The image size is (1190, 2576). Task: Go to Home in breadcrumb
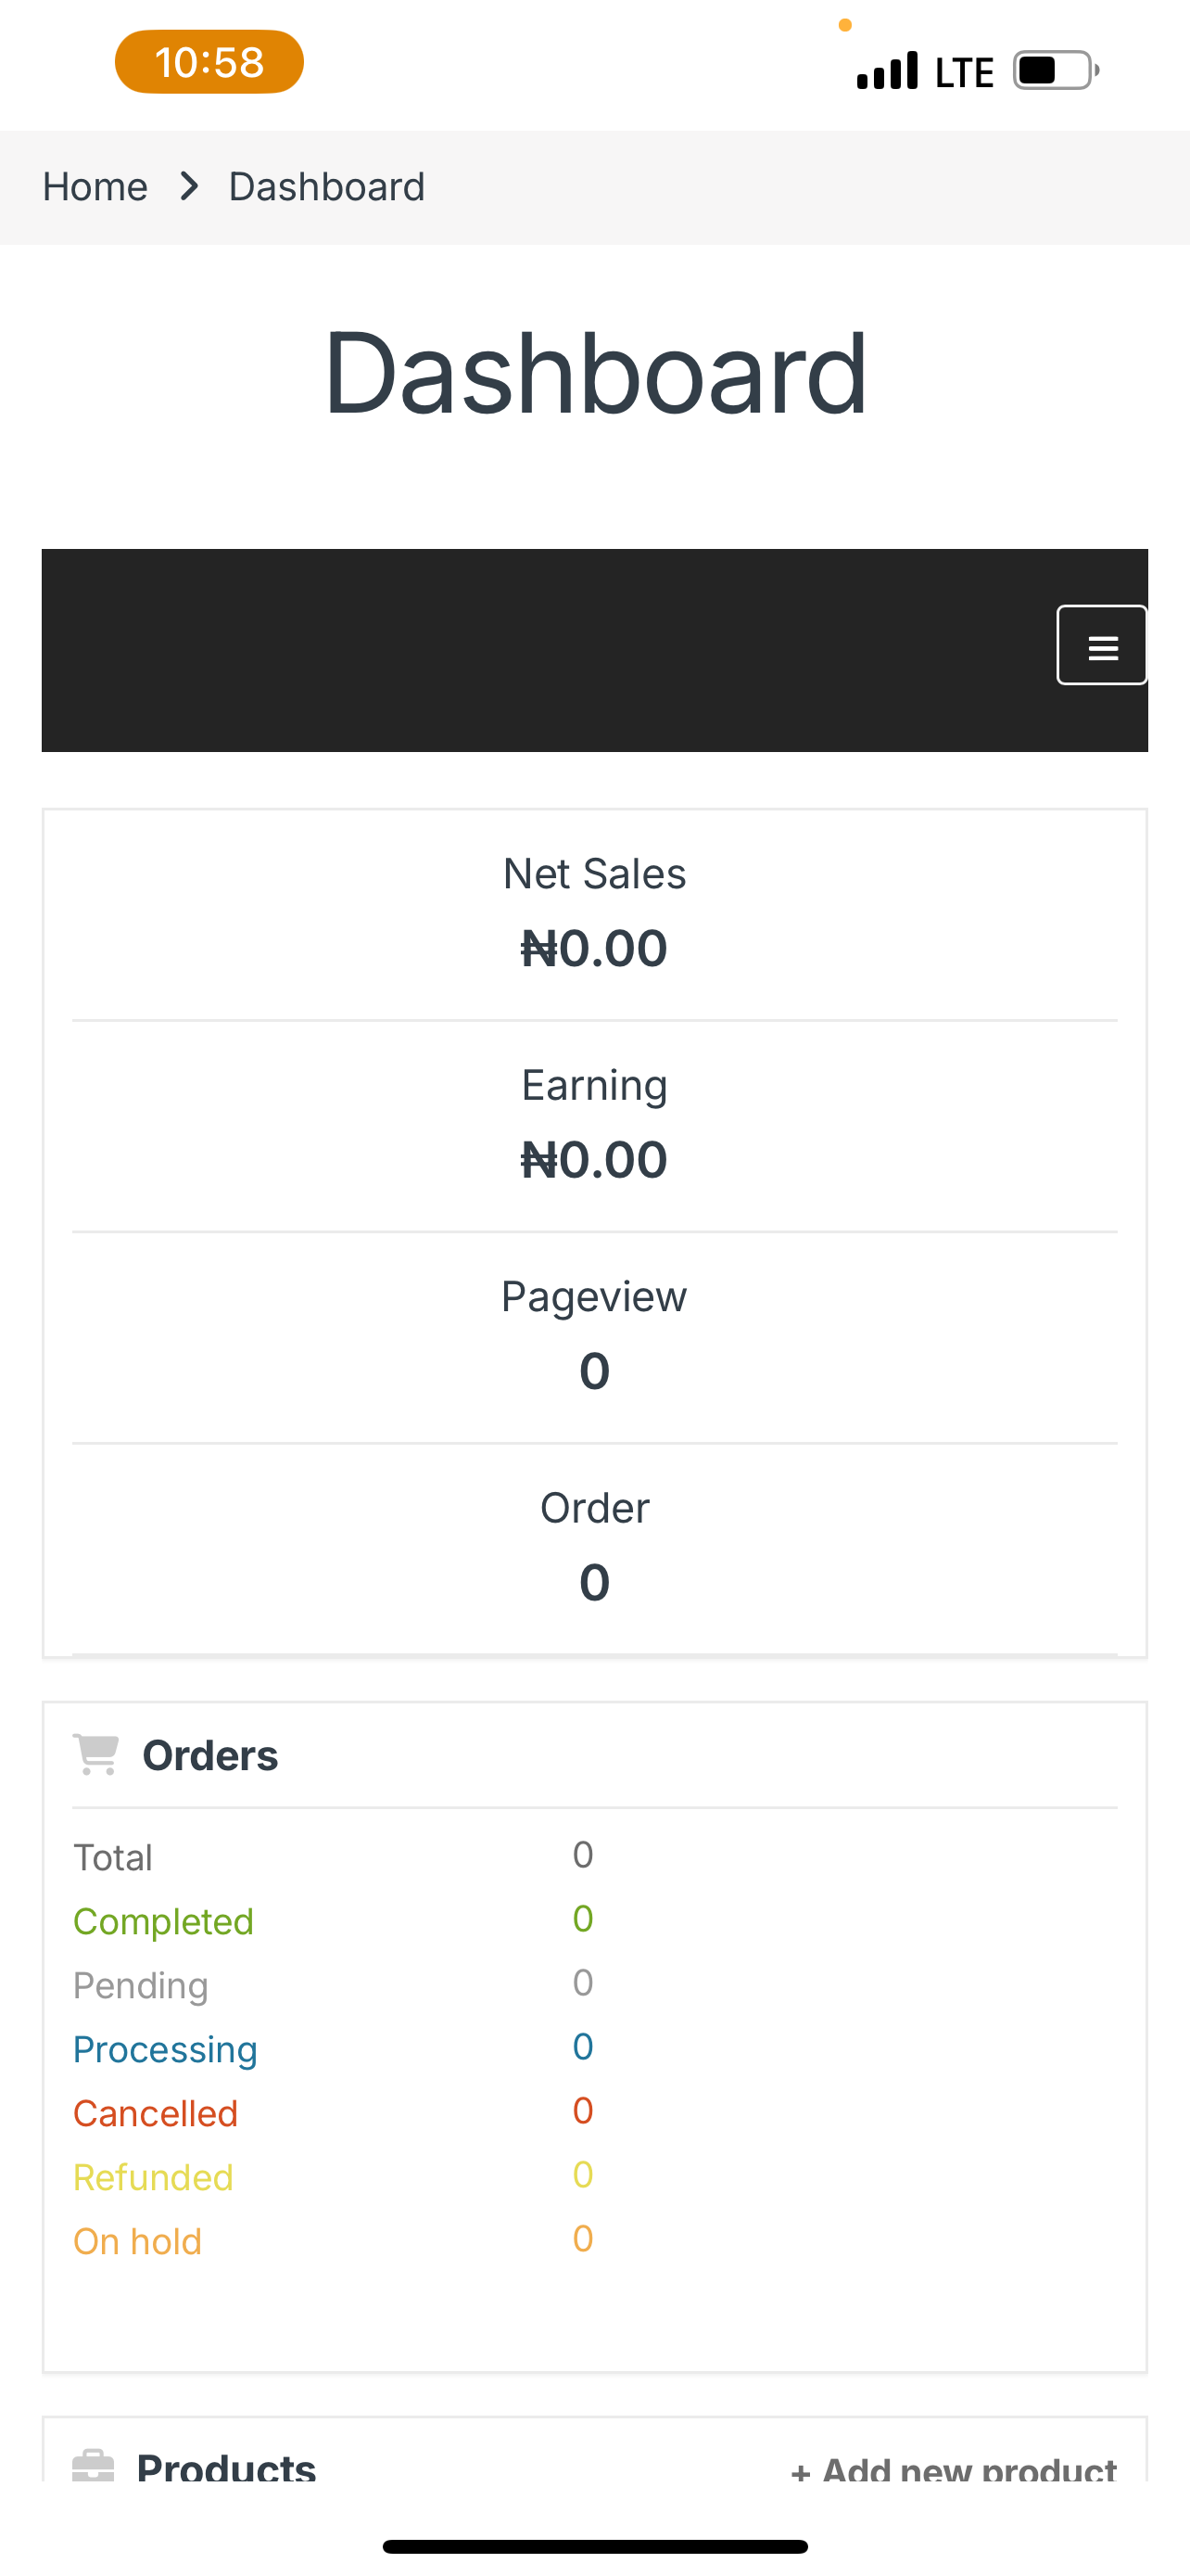pos(95,187)
